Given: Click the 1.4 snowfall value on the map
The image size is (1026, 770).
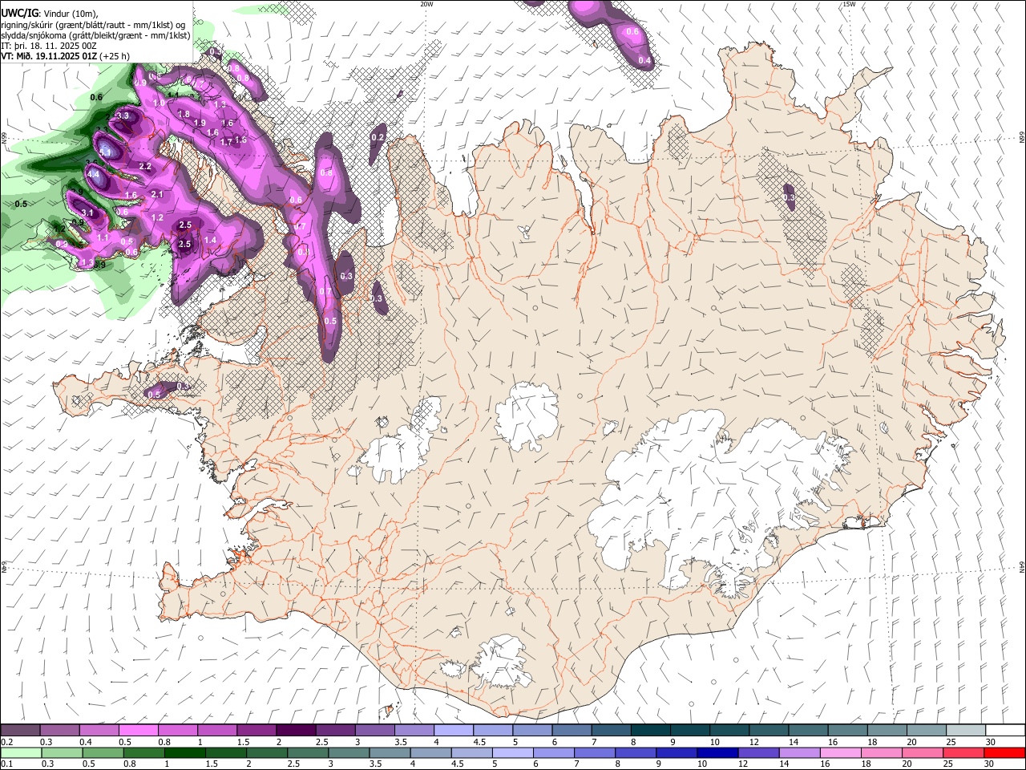Looking at the screenshot, I should point(211,241).
